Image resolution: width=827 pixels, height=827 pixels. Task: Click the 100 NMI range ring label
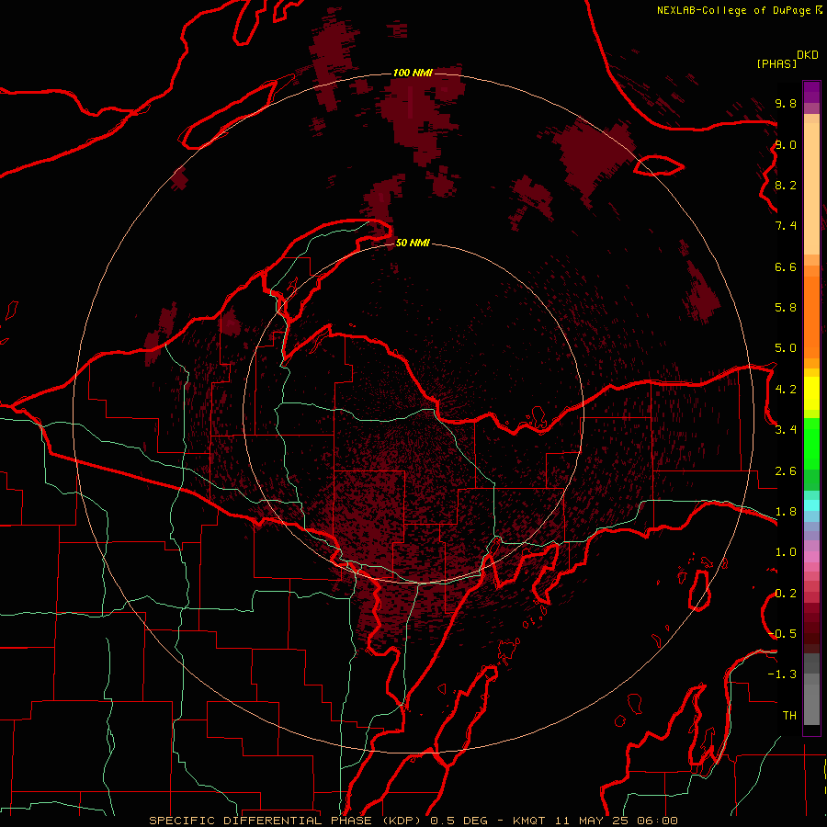click(413, 73)
